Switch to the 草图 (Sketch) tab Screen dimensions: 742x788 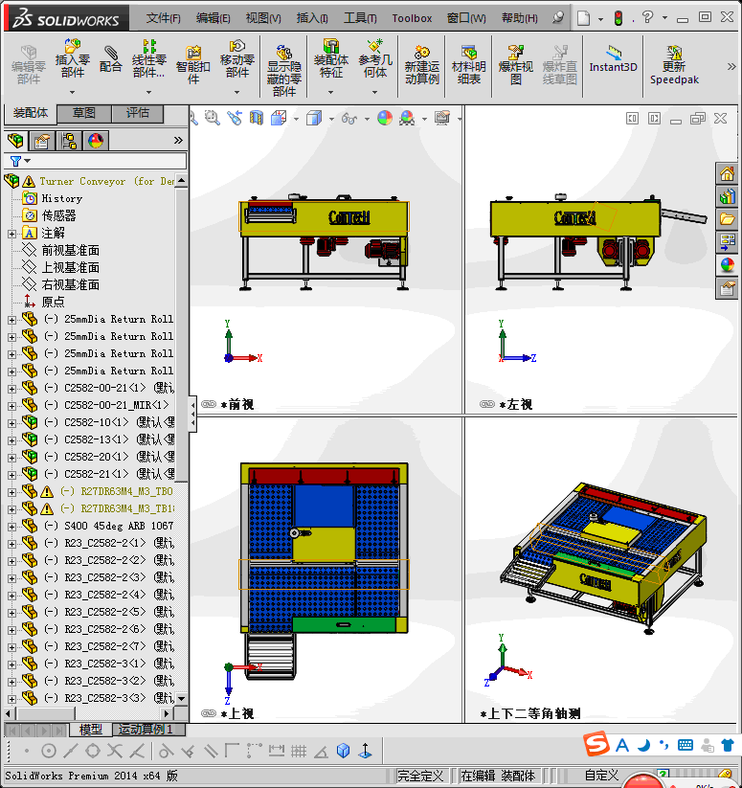click(x=84, y=113)
